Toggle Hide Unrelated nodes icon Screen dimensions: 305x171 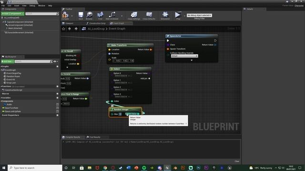(112, 15)
